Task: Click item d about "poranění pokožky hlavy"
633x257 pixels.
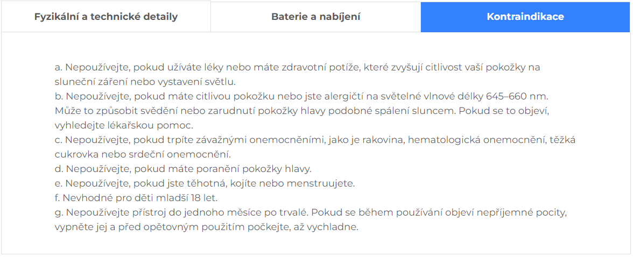Action: (183, 169)
